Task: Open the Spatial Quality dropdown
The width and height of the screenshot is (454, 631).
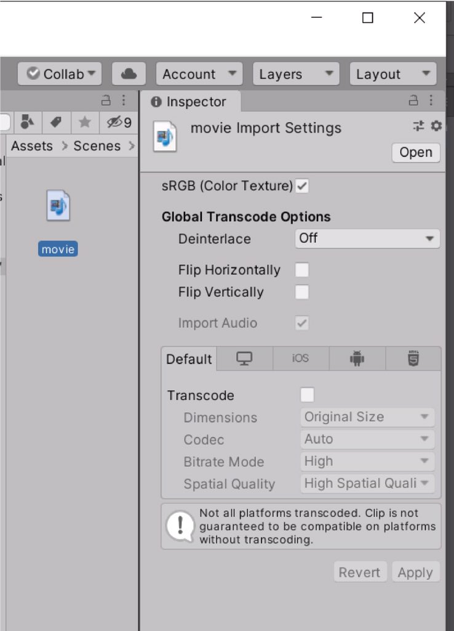Action: (x=367, y=483)
